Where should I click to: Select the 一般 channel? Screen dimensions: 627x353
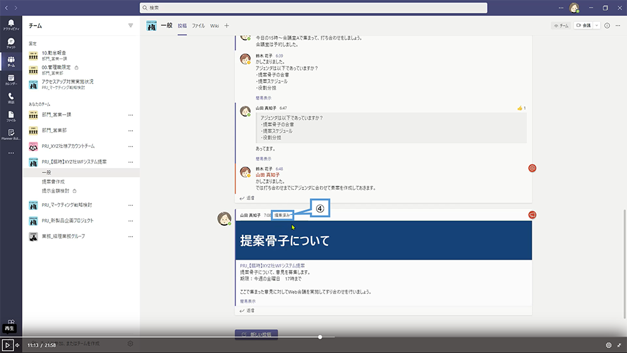(x=82, y=172)
